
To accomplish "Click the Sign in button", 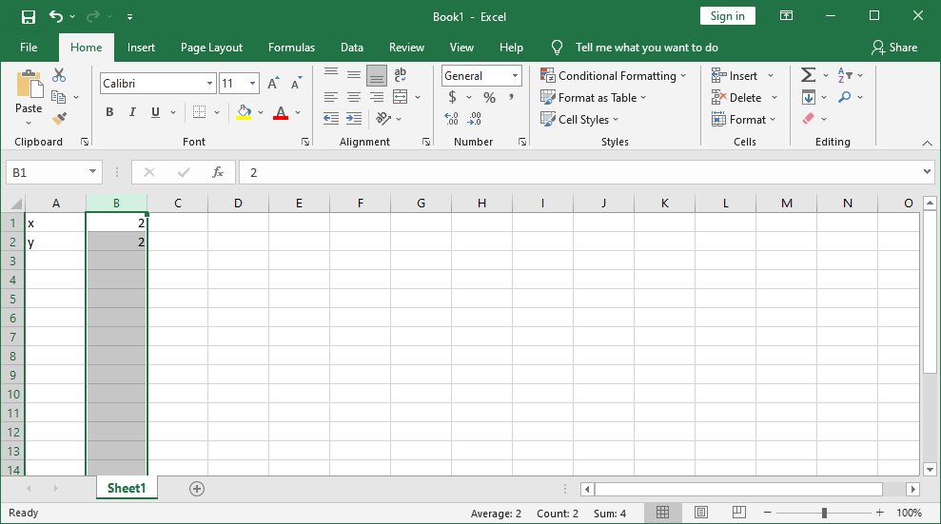I will tap(727, 16).
